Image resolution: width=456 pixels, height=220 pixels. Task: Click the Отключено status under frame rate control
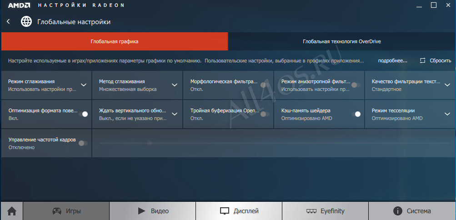[21, 147]
